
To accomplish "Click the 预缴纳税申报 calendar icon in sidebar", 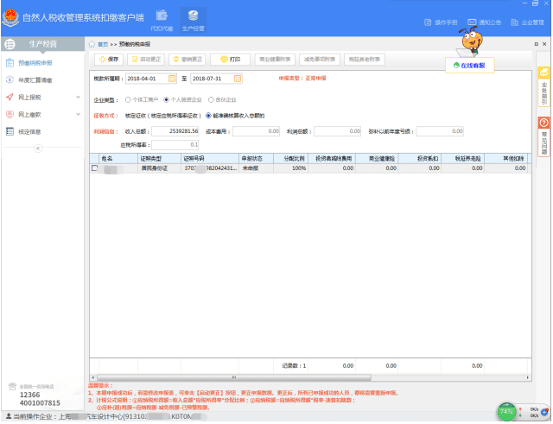I will tap(10, 63).
